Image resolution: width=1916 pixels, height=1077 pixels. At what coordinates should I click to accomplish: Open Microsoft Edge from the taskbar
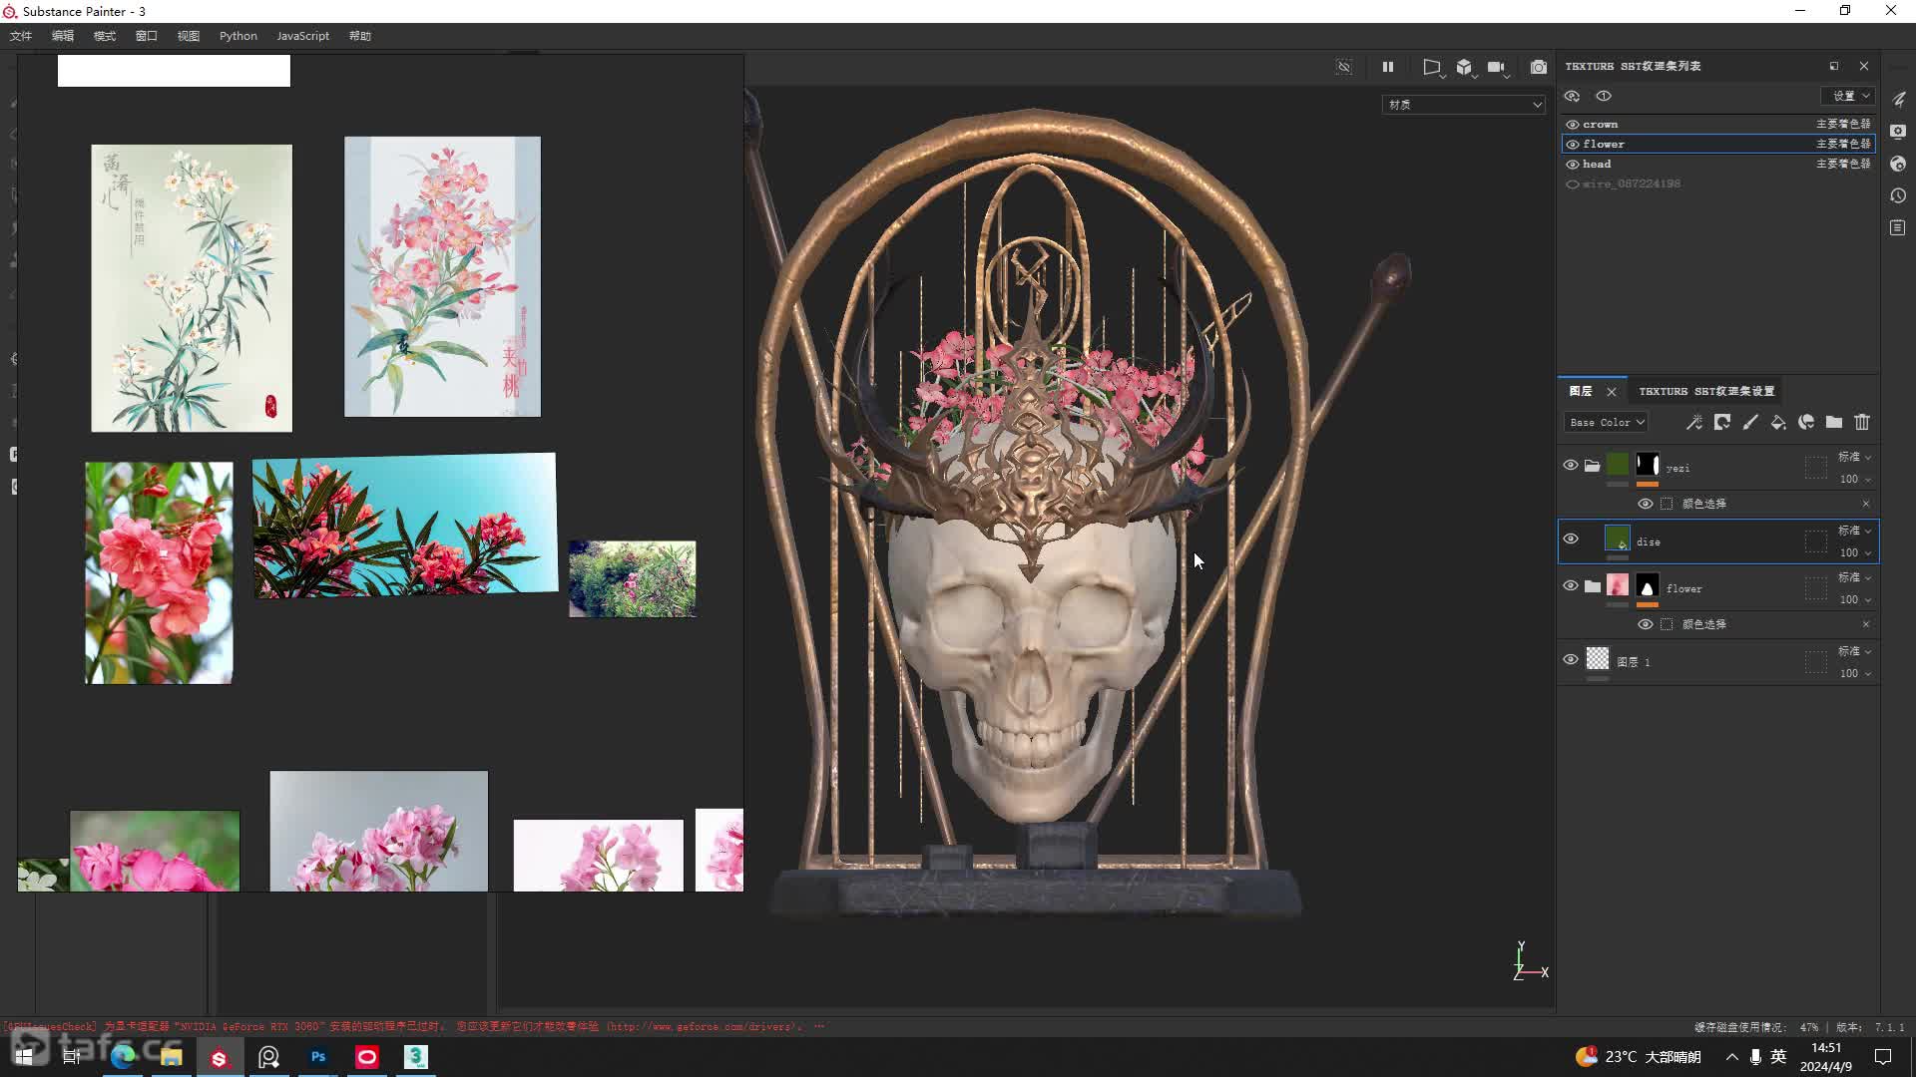click(x=123, y=1057)
